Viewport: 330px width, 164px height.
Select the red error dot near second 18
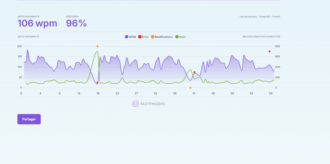[97, 83]
